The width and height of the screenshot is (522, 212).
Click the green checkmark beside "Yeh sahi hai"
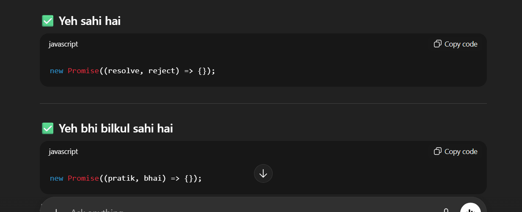point(47,21)
